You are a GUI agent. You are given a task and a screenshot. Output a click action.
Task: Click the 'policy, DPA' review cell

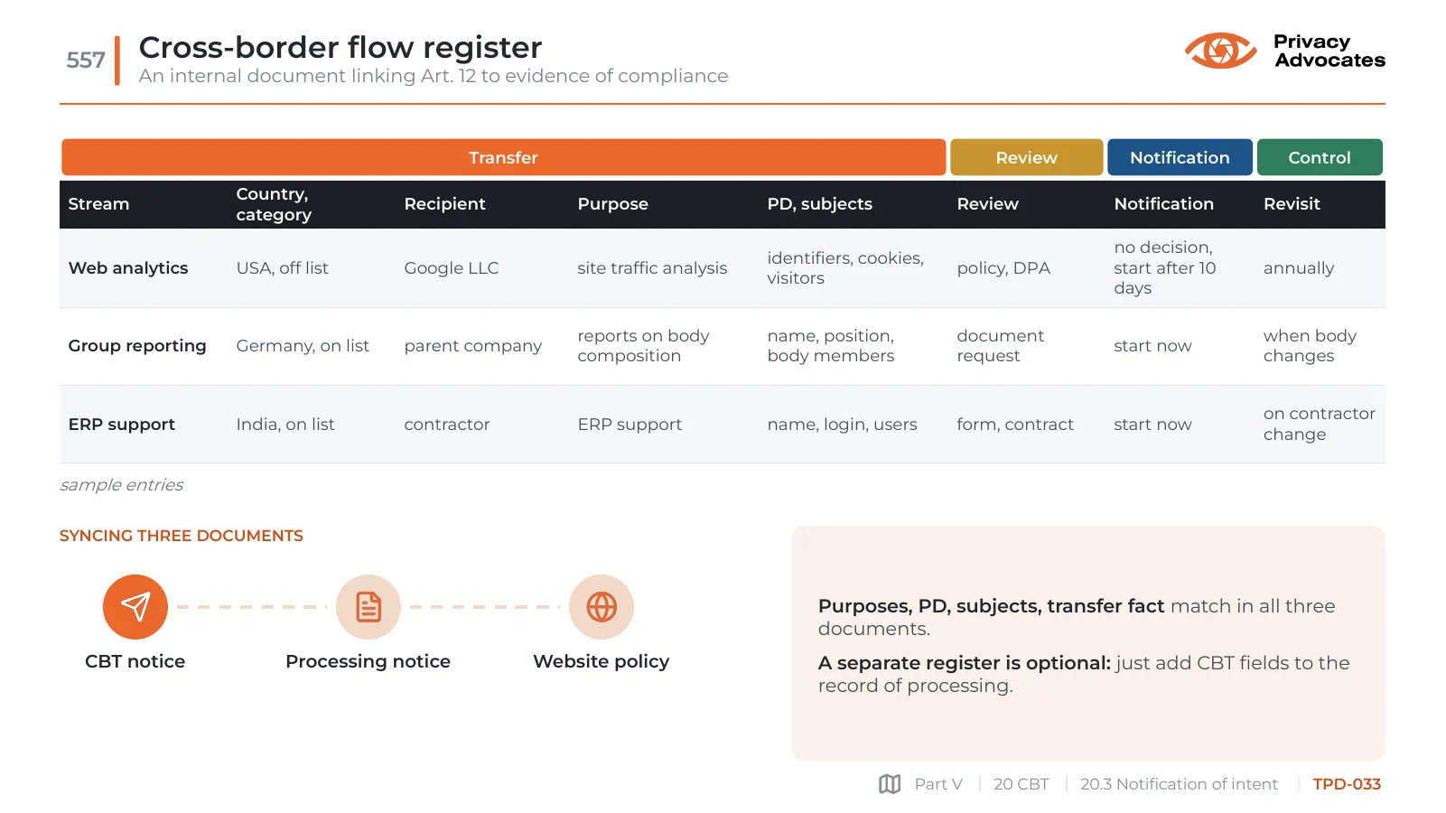[1003, 268]
